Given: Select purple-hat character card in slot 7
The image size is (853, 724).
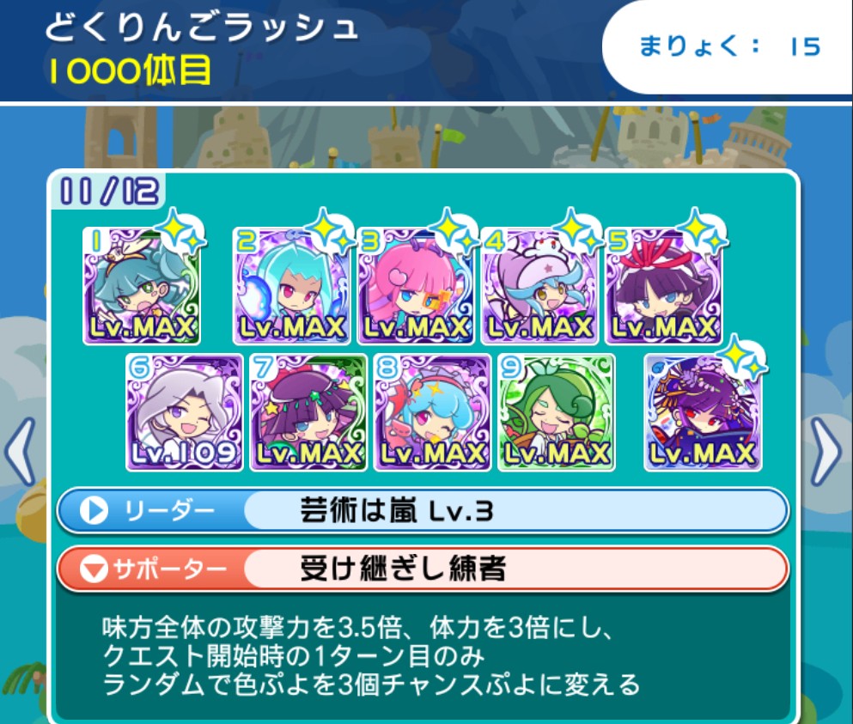Looking at the screenshot, I should point(308,412).
